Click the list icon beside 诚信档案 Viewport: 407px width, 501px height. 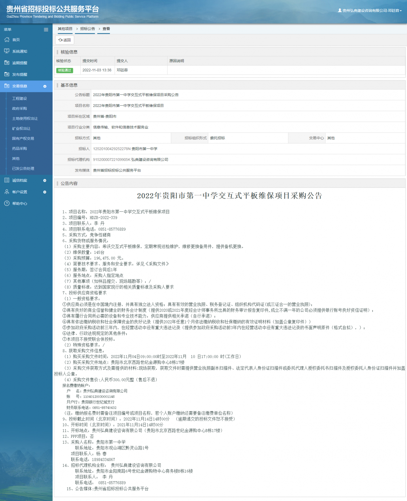7,180
